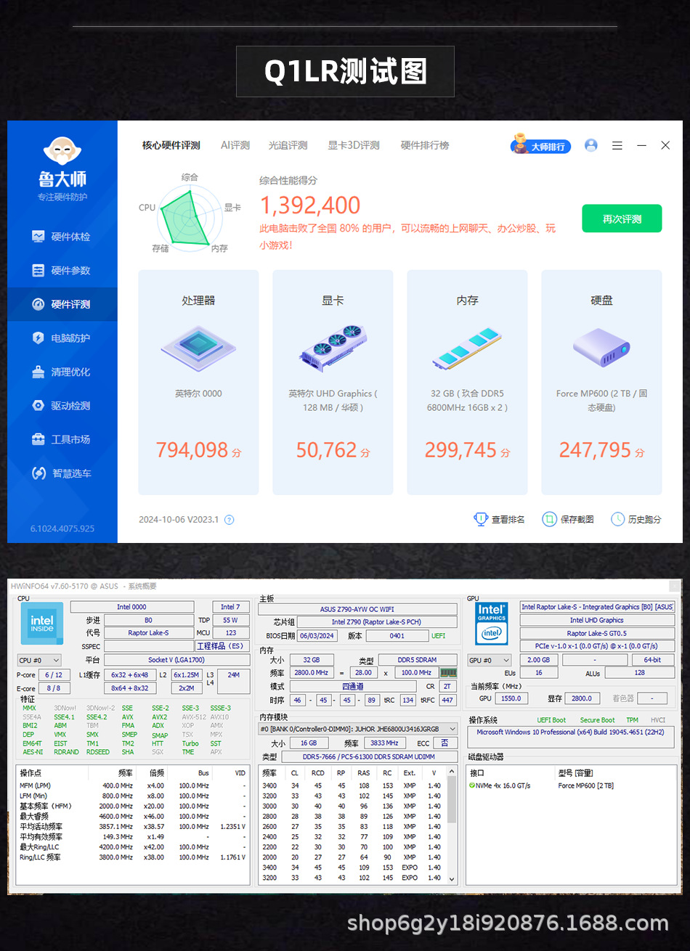
Task: Click the Raptor Lake-S GT0.5 field
Action: click(597, 633)
